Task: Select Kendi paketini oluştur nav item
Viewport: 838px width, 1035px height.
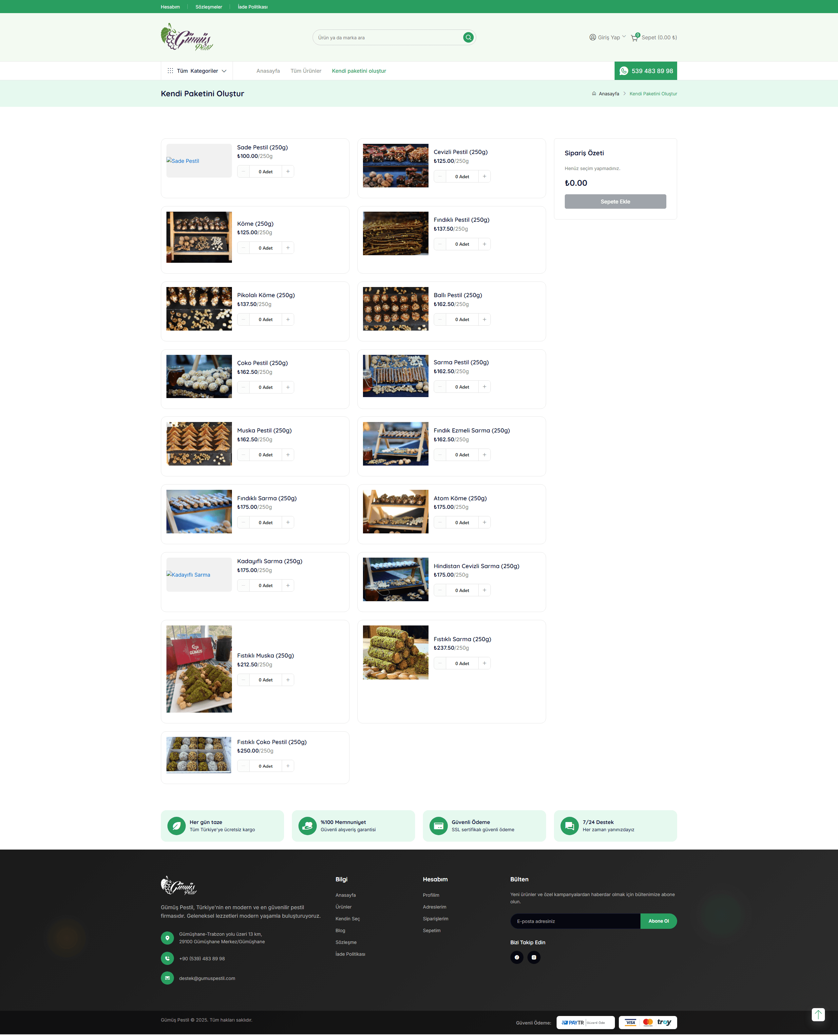Action: click(x=359, y=71)
